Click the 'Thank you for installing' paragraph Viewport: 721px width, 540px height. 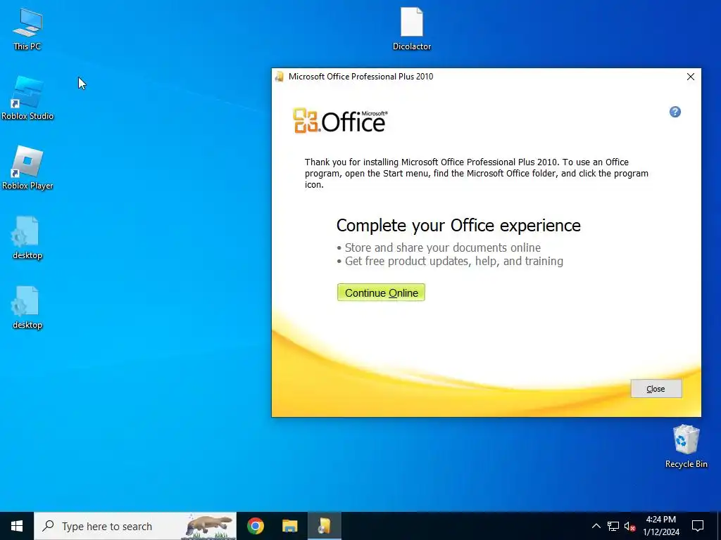(x=477, y=173)
